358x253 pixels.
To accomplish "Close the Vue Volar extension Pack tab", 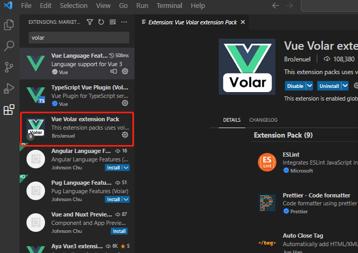I will 243,22.
